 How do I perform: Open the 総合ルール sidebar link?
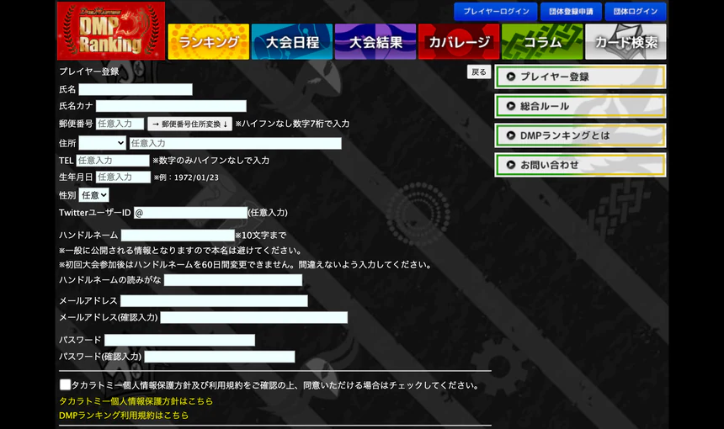(580, 106)
